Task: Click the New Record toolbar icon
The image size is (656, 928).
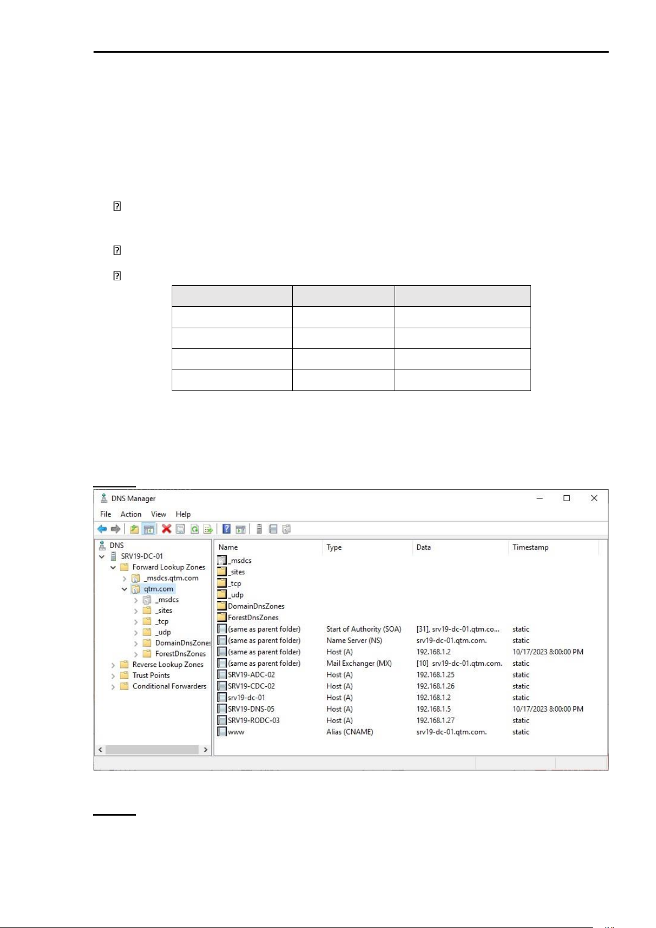Action: click(x=273, y=529)
